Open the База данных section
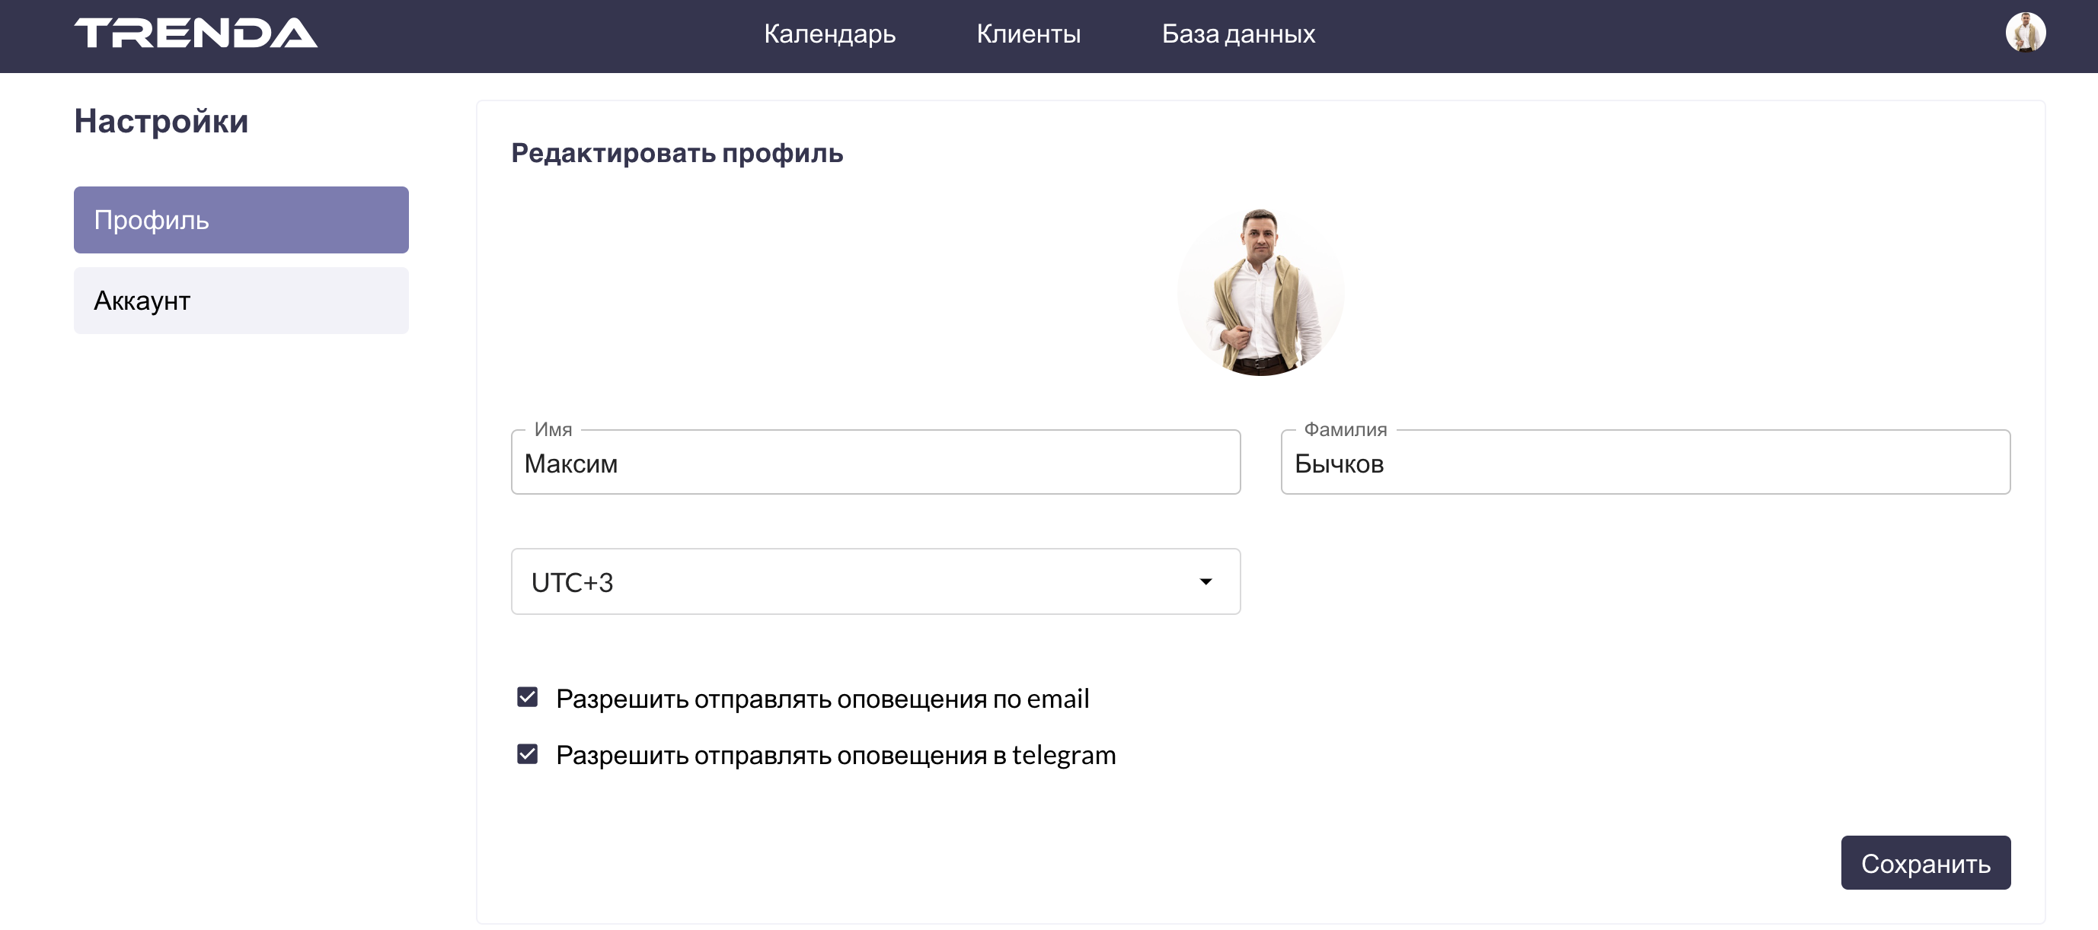This screenshot has width=2098, height=930. (1238, 34)
